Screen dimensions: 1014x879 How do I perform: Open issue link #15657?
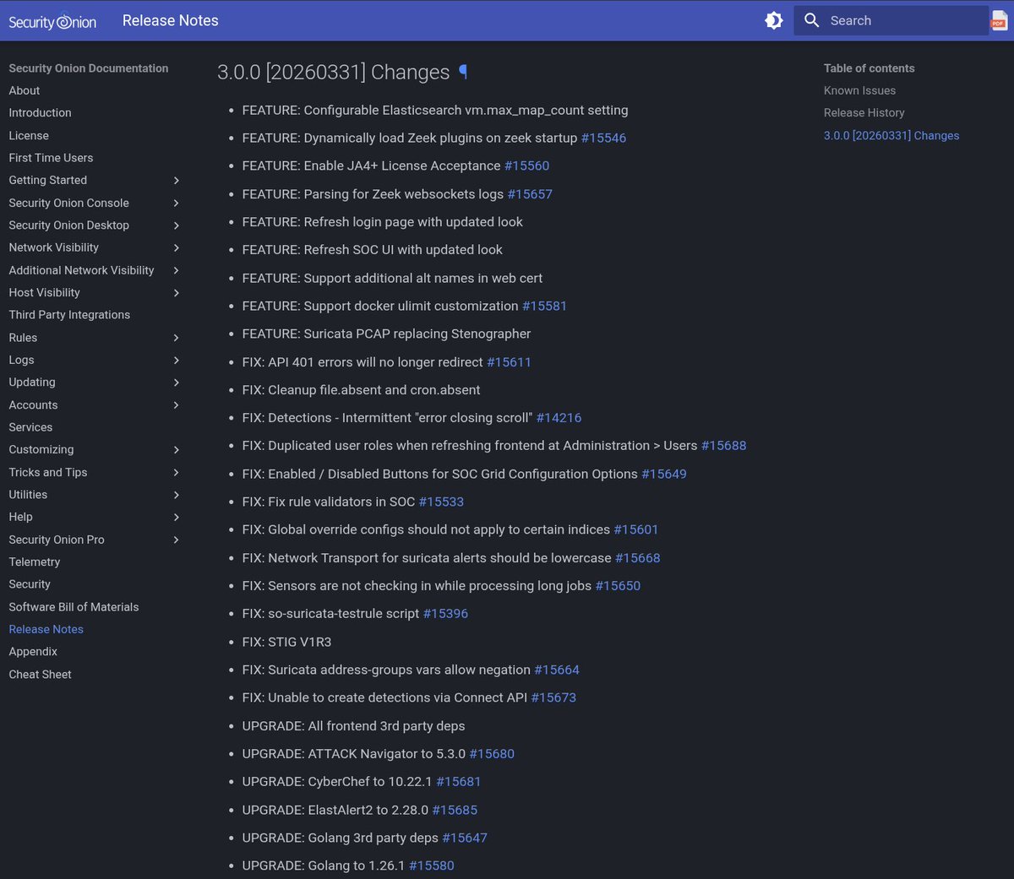pos(530,194)
